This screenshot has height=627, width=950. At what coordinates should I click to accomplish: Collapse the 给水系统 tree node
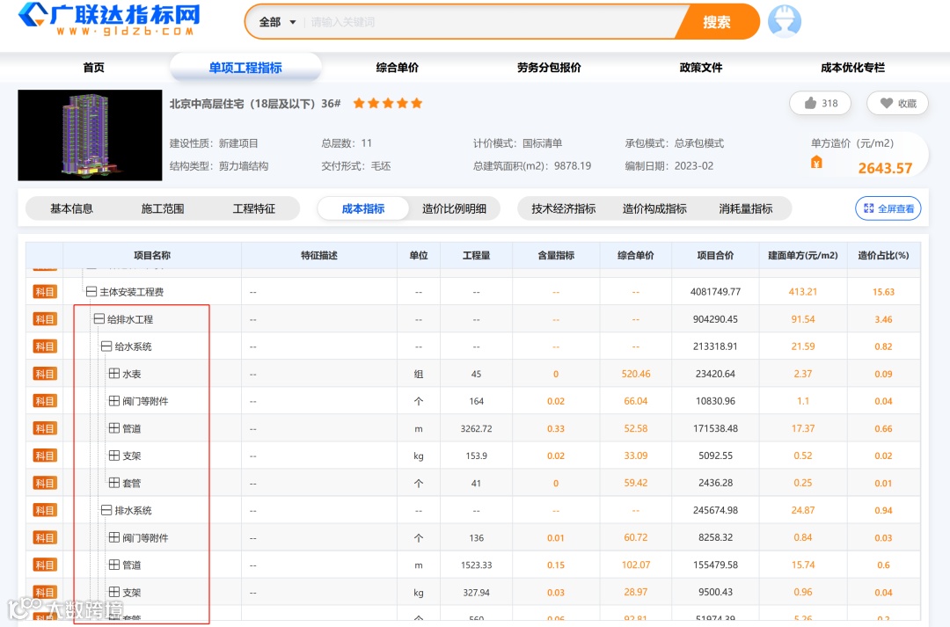(x=106, y=346)
